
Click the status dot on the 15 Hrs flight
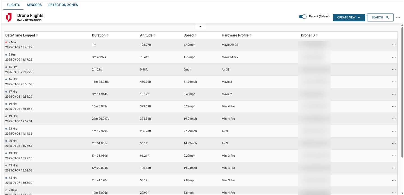[6, 67]
